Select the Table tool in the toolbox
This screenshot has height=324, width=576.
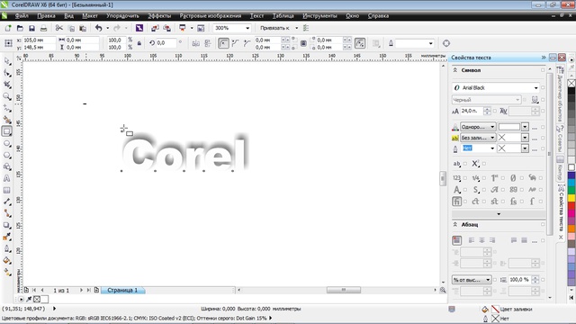coord(7,190)
